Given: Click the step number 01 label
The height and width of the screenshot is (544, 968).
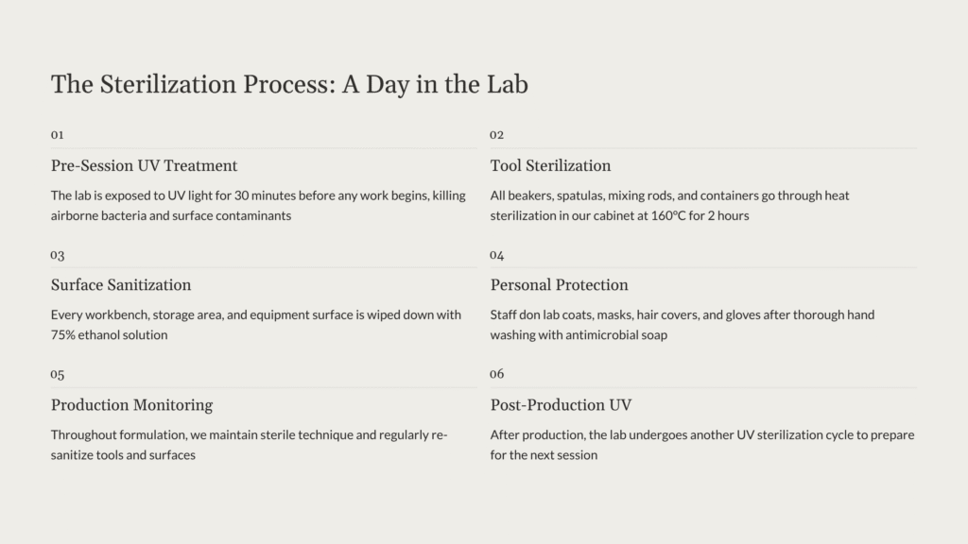Looking at the screenshot, I should (x=58, y=135).
